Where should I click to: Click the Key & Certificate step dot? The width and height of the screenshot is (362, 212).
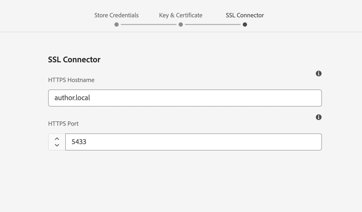tap(181, 25)
